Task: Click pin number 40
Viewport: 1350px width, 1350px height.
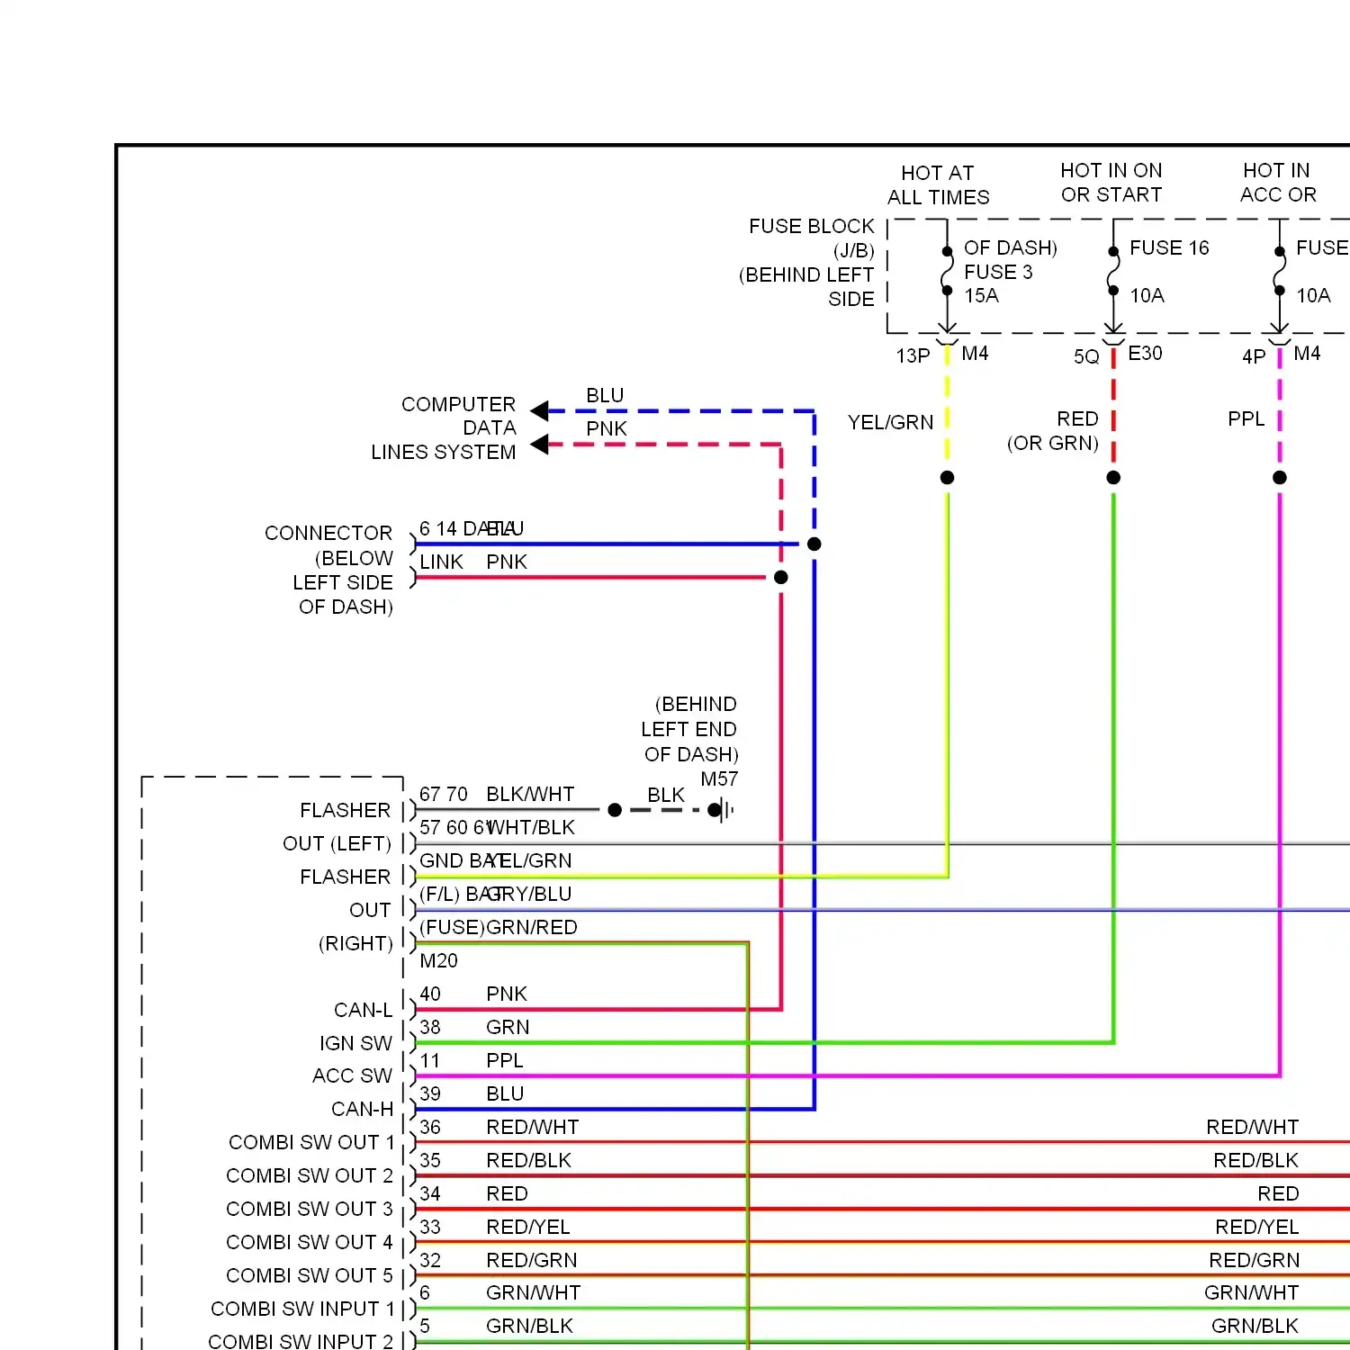Action: click(430, 994)
